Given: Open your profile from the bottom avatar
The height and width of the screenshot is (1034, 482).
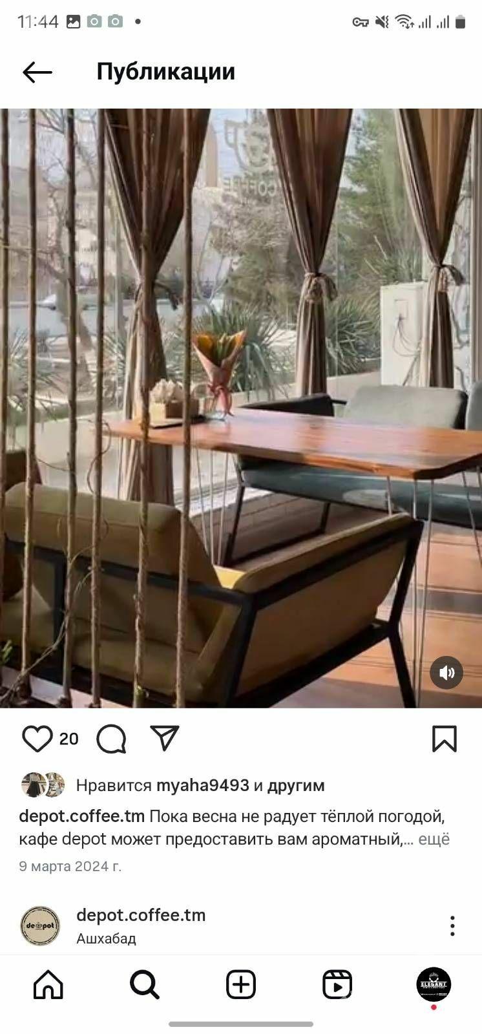Looking at the screenshot, I should point(434,985).
